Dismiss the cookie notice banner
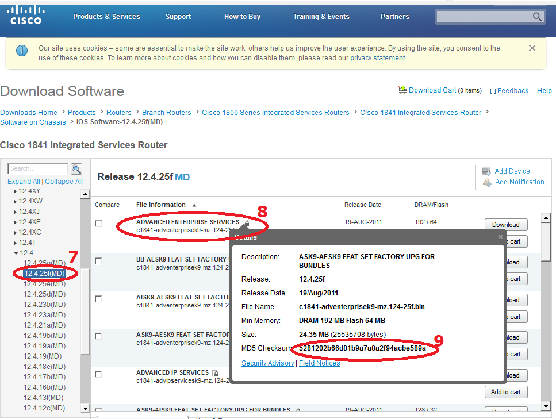The height and width of the screenshot is (419, 556). coord(532,48)
